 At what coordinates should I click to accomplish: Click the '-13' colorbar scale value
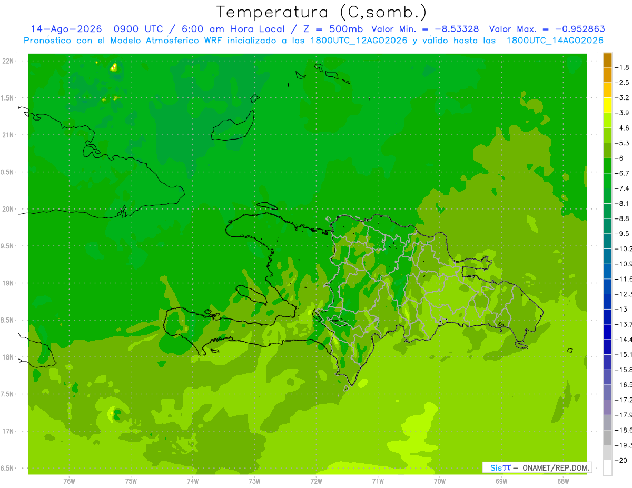point(621,309)
